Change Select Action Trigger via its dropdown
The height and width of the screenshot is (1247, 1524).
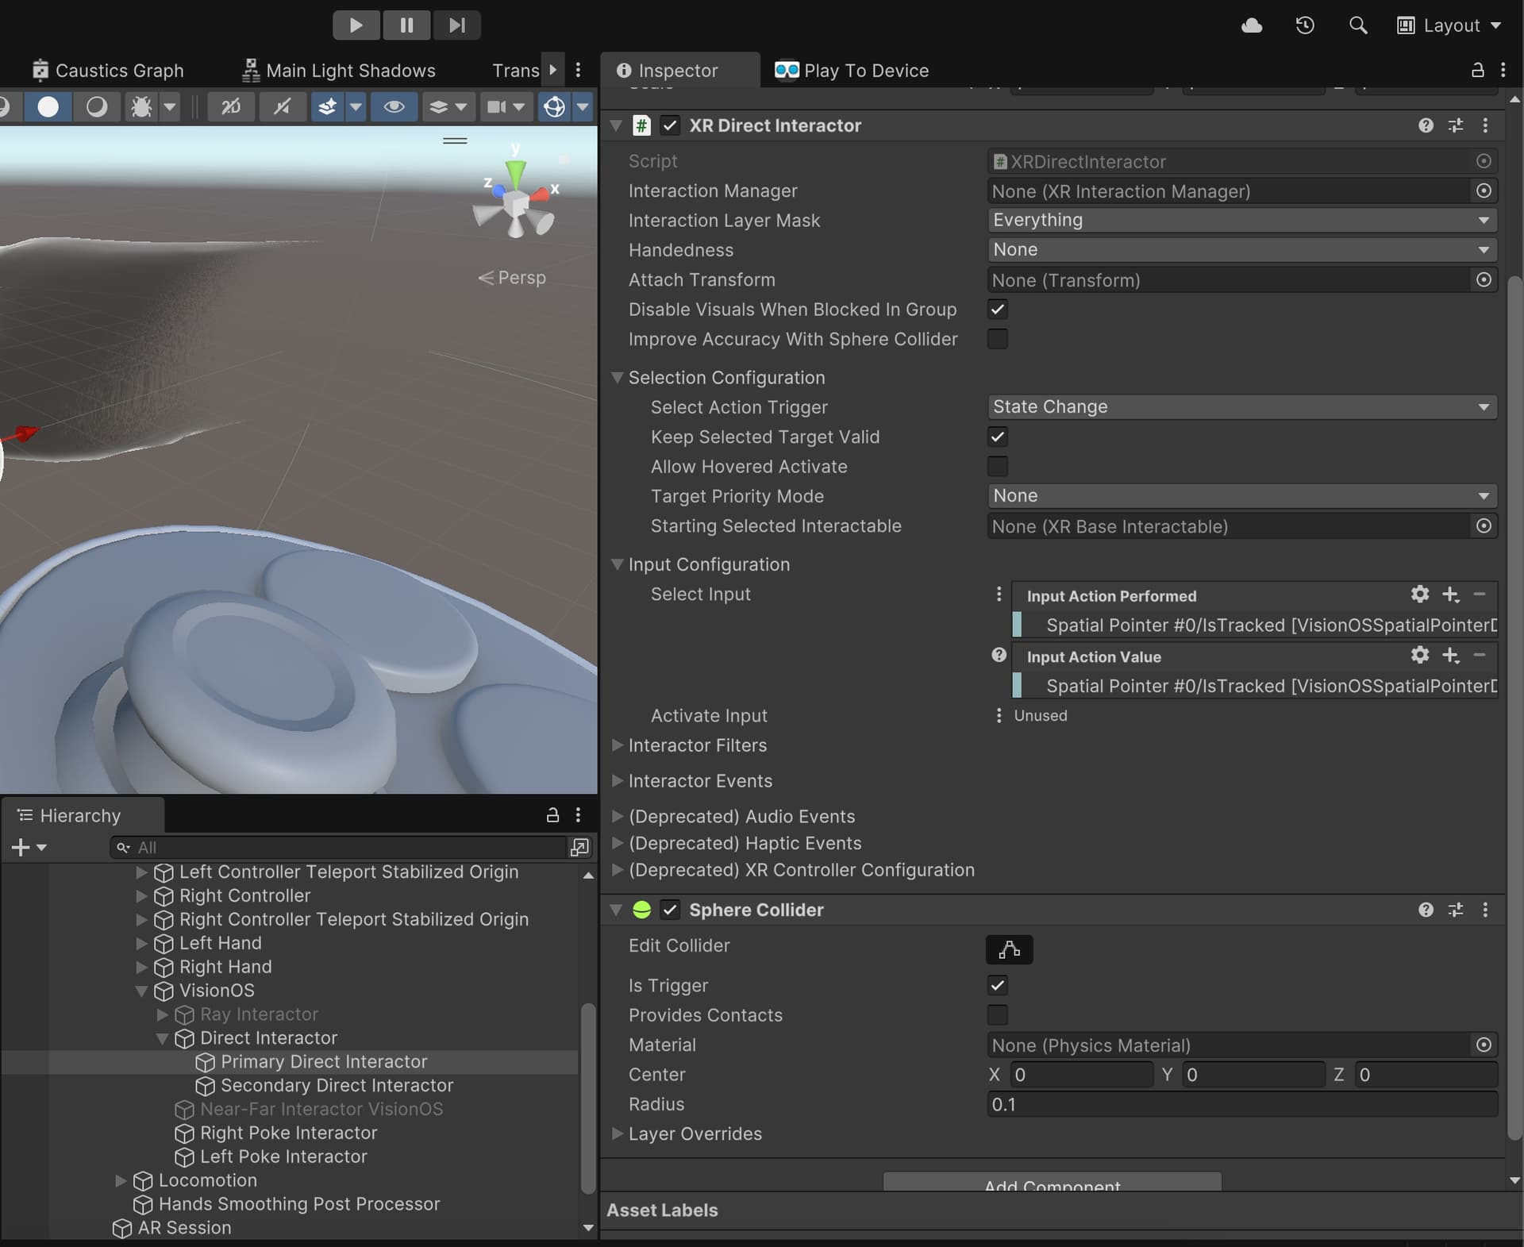point(1241,406)
